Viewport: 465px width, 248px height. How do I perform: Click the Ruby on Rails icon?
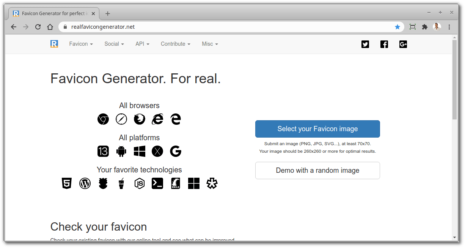click(176, 183)
